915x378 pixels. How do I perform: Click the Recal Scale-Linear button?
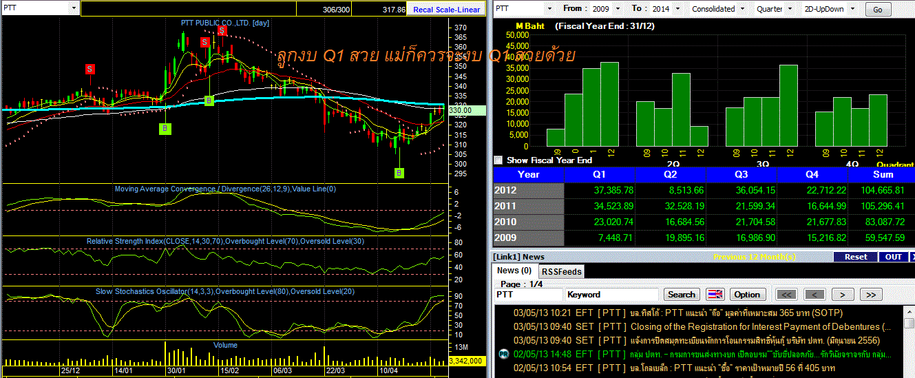point(447,10)
